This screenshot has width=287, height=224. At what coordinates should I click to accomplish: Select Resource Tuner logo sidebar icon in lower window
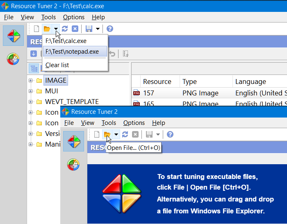pos(73,141)
